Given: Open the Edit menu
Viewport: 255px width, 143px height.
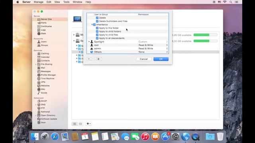Looking at the screenshot, I should [49, 2].
